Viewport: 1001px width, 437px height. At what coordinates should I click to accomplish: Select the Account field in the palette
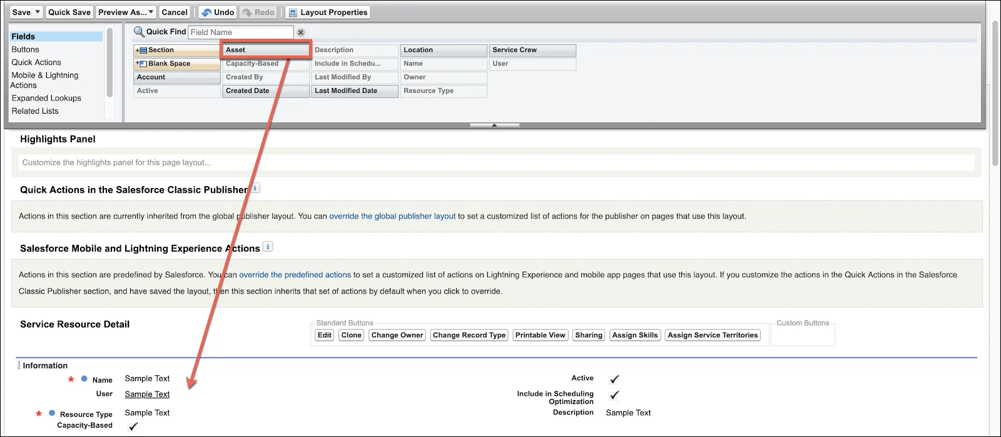(x=177, y=77)
